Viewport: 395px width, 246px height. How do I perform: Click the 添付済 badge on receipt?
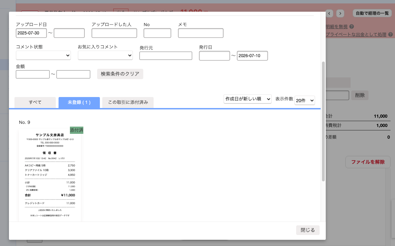point(76,130)
